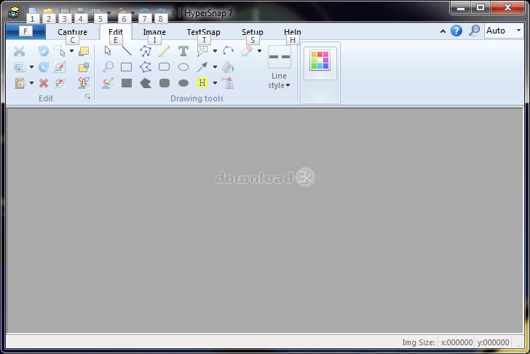Collapse the ribbon with the up chevron
530x354 pixels.
[x=443, y=31]
